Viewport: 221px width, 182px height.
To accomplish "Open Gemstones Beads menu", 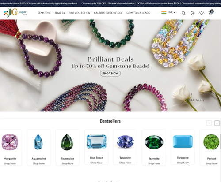I will point(138,13).
